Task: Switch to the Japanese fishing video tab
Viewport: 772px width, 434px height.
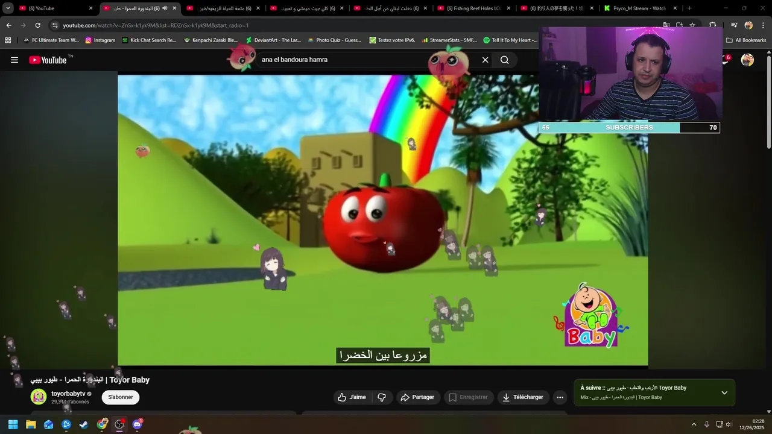Action: pyautogui.click(x=558, y=8)
